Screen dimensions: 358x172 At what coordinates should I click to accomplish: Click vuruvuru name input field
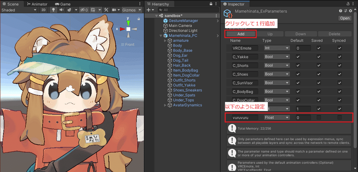244,117
